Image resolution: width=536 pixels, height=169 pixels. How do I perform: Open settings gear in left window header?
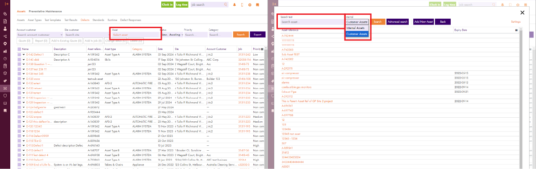(x=250, y=4)
